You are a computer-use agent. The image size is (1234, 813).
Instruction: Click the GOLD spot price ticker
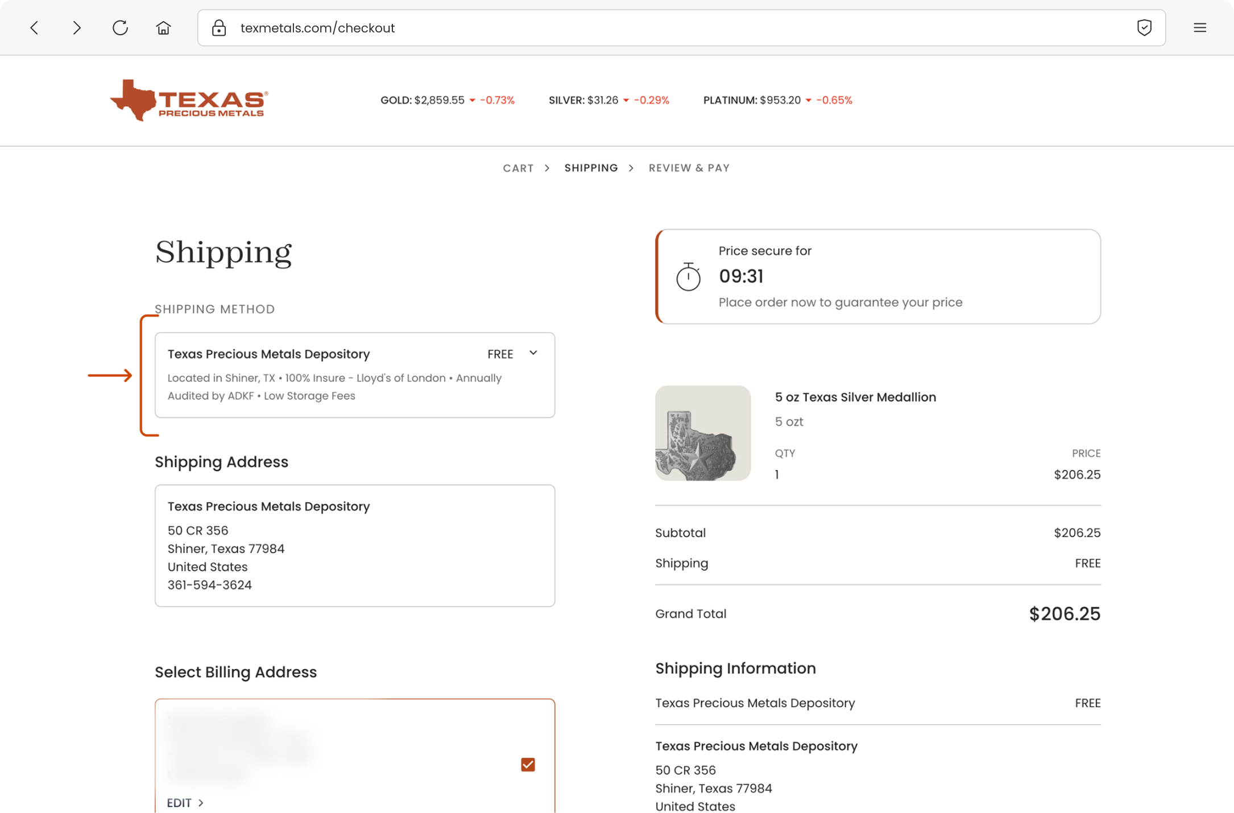[x=448, y=100]
